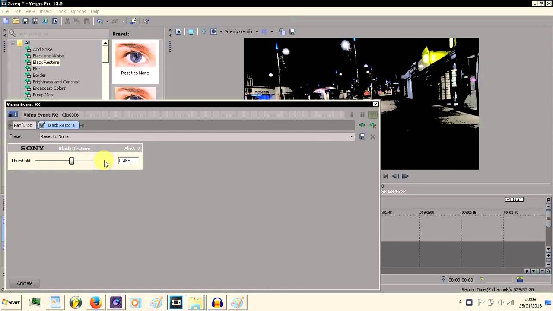Viewport: 553px width, 311px height.
Task: Click the What's This help icon
Action: 146,21
